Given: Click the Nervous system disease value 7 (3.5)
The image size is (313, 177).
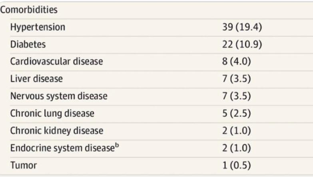Looking at the screenshot, I should click(236, 96).
